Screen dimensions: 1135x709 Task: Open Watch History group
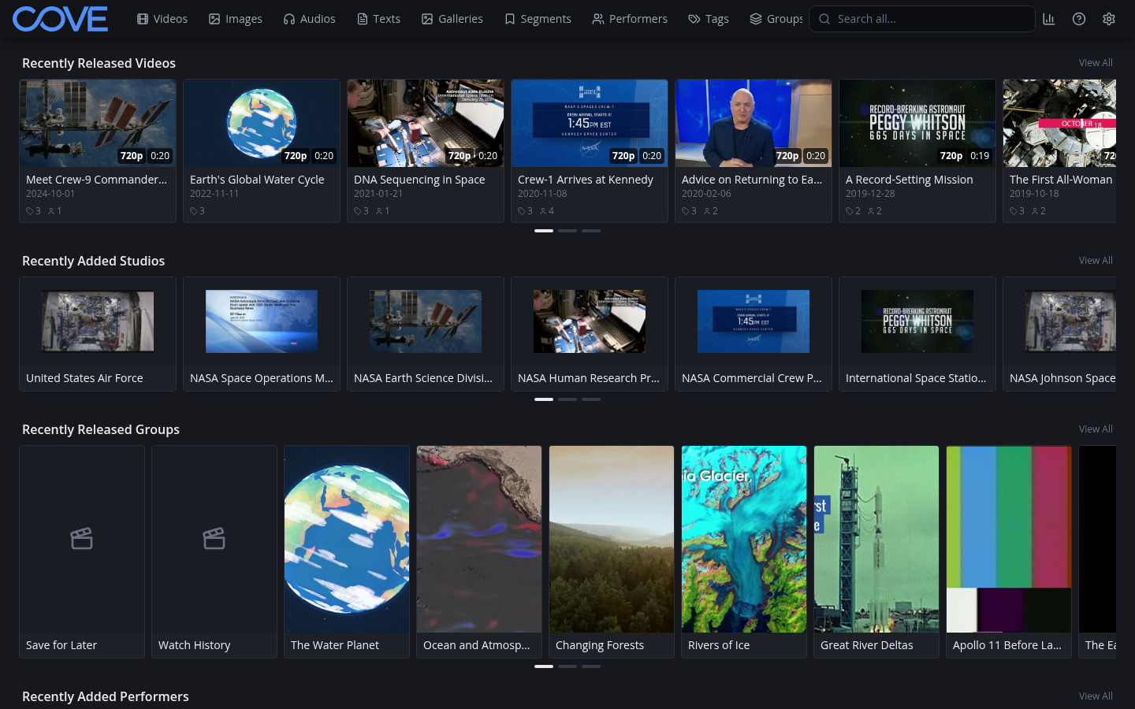pos(214,551)
